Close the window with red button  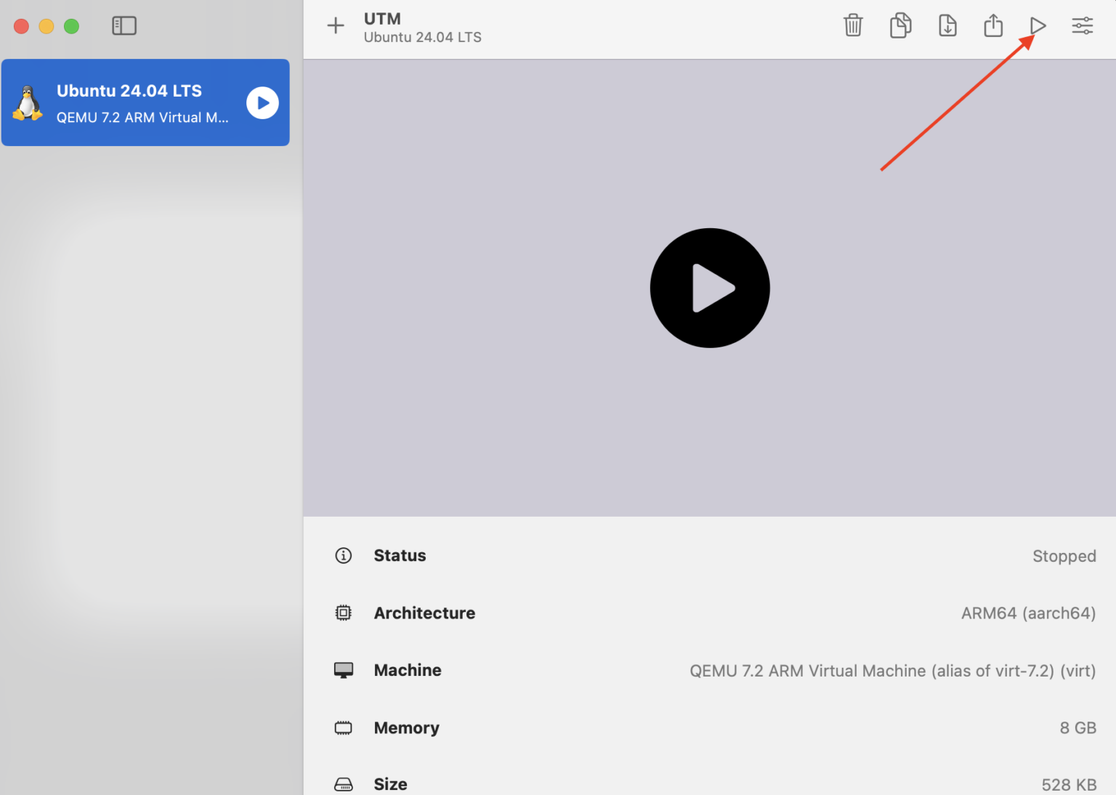(x=22, y=26)
